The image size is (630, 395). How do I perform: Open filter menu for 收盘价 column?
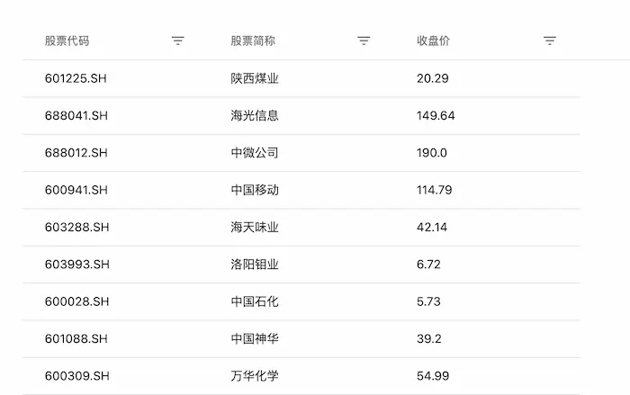pyautogui.click(x=550, y=41)
